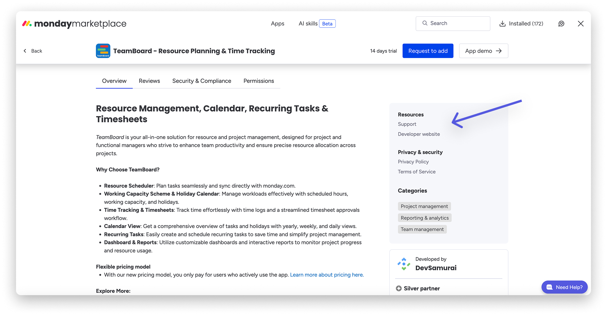Select the Reporting & analytics category tag
The width and height of the screenshot is (607, 316).
(425, 218)
